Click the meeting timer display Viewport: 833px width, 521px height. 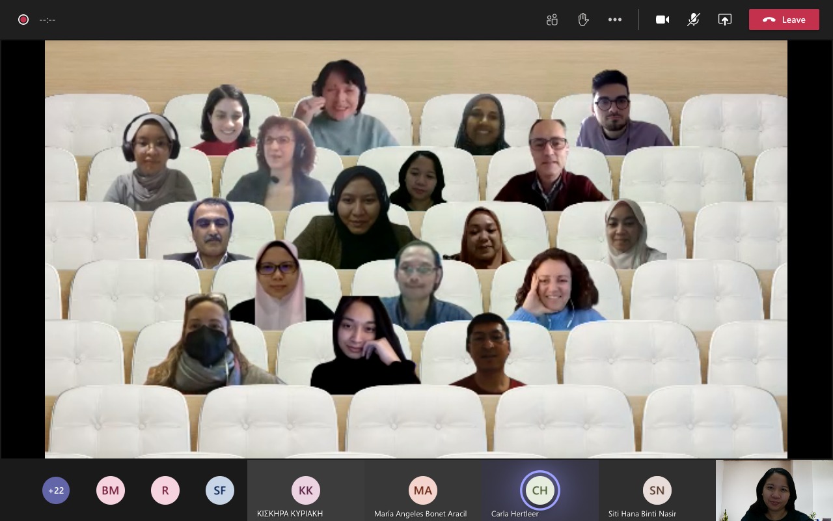pyautogui.click(x=48, y=20)
